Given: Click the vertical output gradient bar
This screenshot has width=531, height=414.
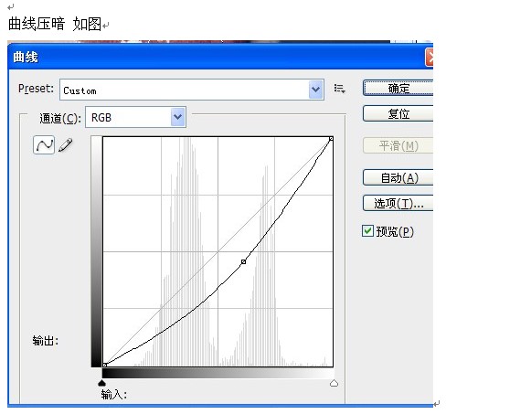Looking at the screenshot, I should point(97,251).
